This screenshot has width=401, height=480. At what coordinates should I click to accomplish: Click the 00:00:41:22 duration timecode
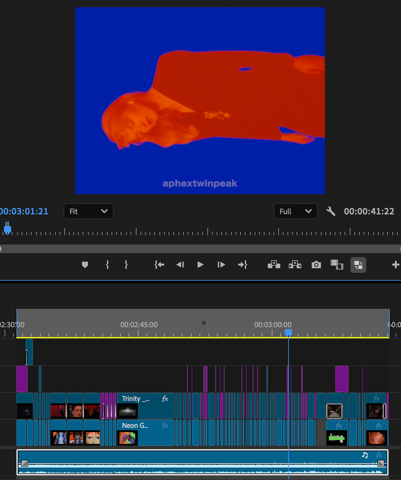tap(369, 211)
